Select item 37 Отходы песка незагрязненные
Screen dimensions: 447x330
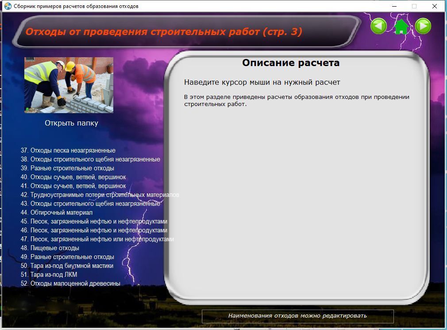coord(68,150)
